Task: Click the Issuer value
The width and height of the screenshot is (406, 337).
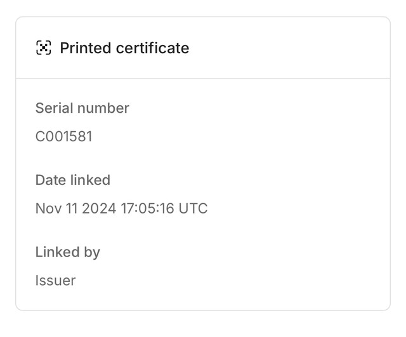Action: (x=55, y=281)
